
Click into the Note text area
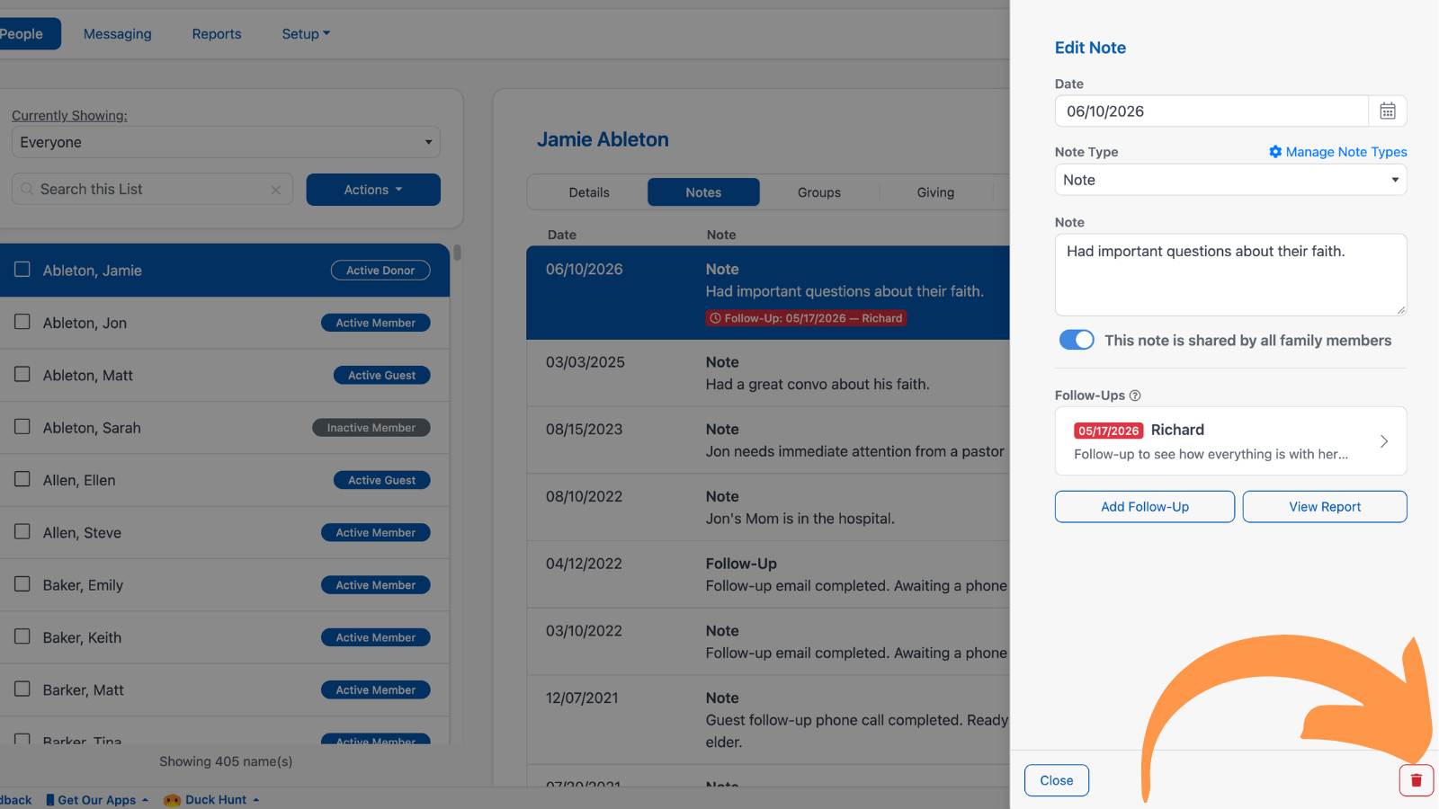tap(1230, 275)
